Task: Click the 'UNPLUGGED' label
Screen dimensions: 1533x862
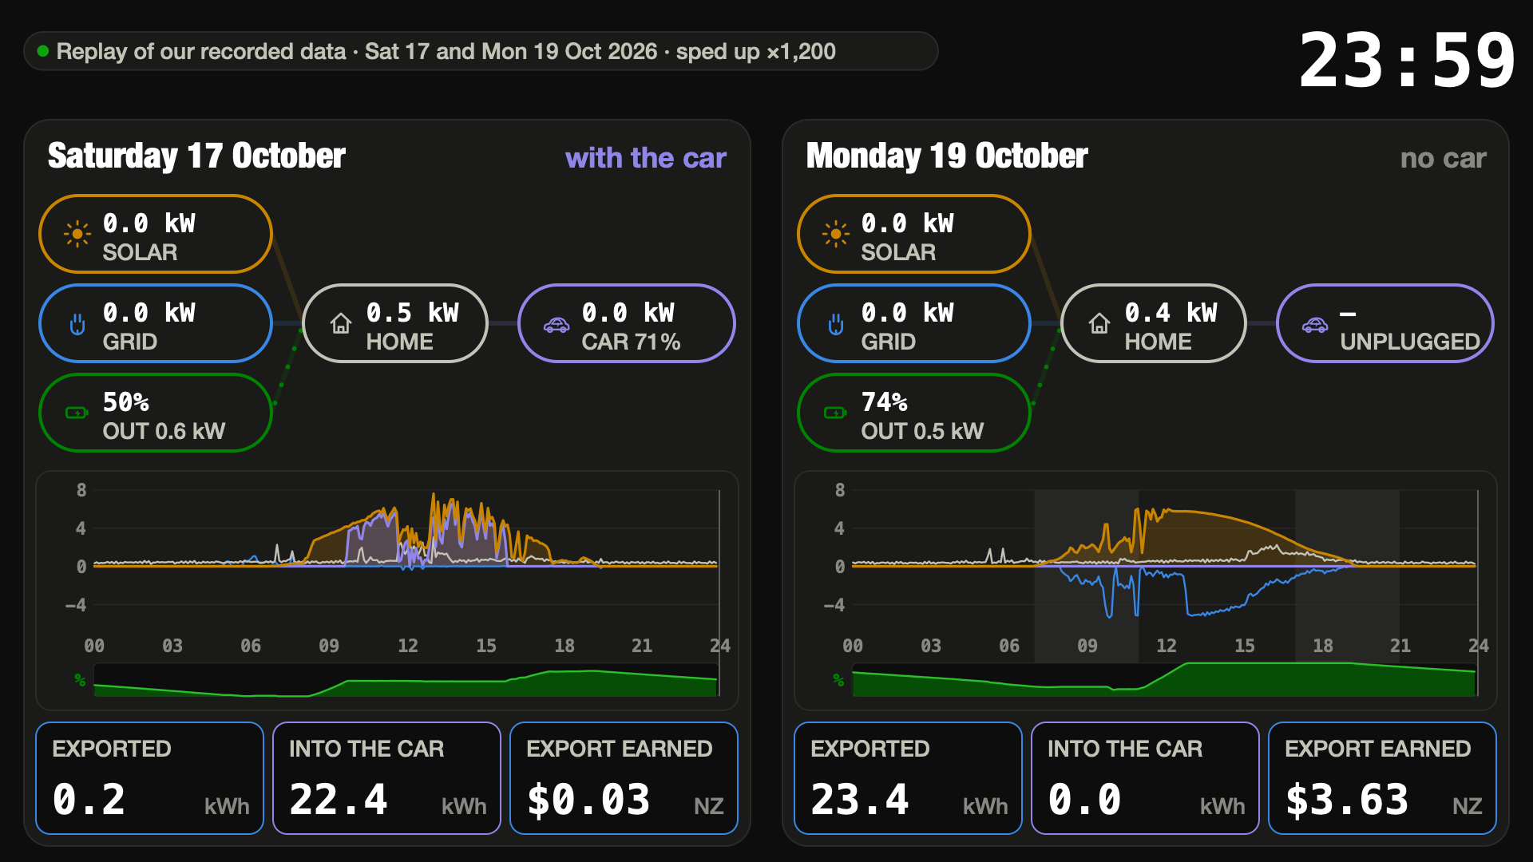Action: [x=1409, y=342]
